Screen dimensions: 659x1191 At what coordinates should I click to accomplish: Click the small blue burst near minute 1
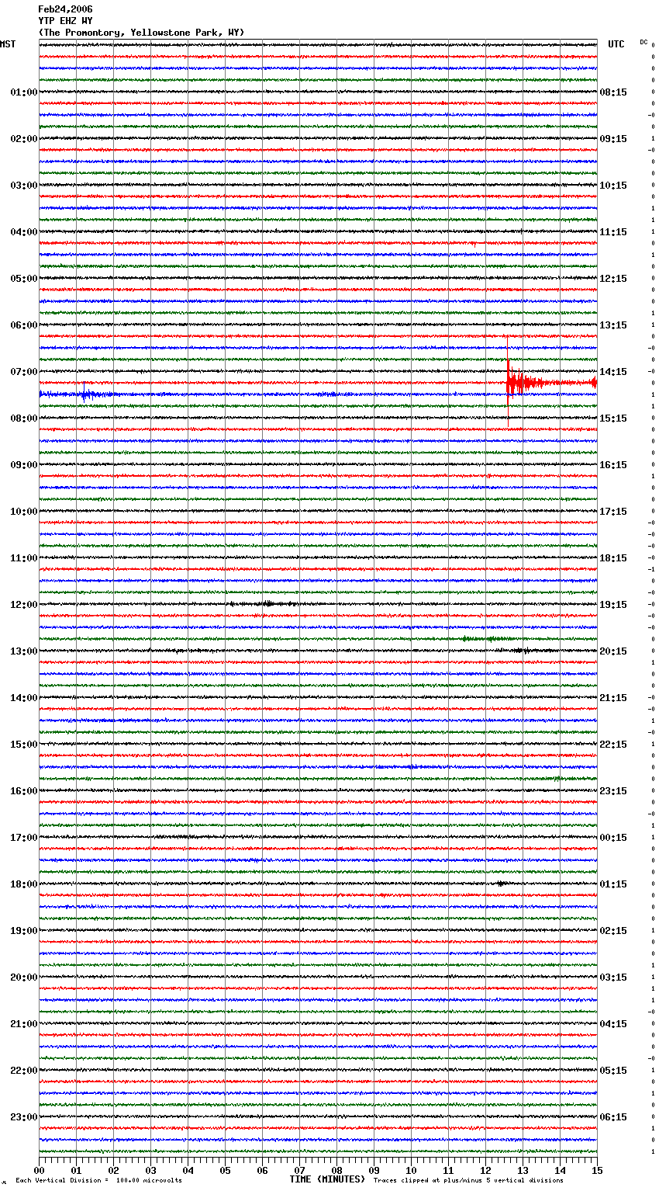[87, 394]
